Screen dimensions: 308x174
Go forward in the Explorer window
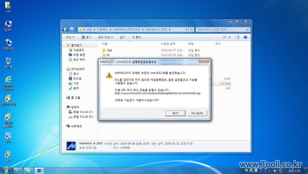(72, 30)
